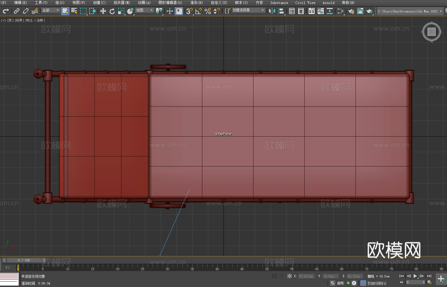447x287 pixels.
Task: Choose Rectangular Selection Region tool
Action: click(83, 11)
